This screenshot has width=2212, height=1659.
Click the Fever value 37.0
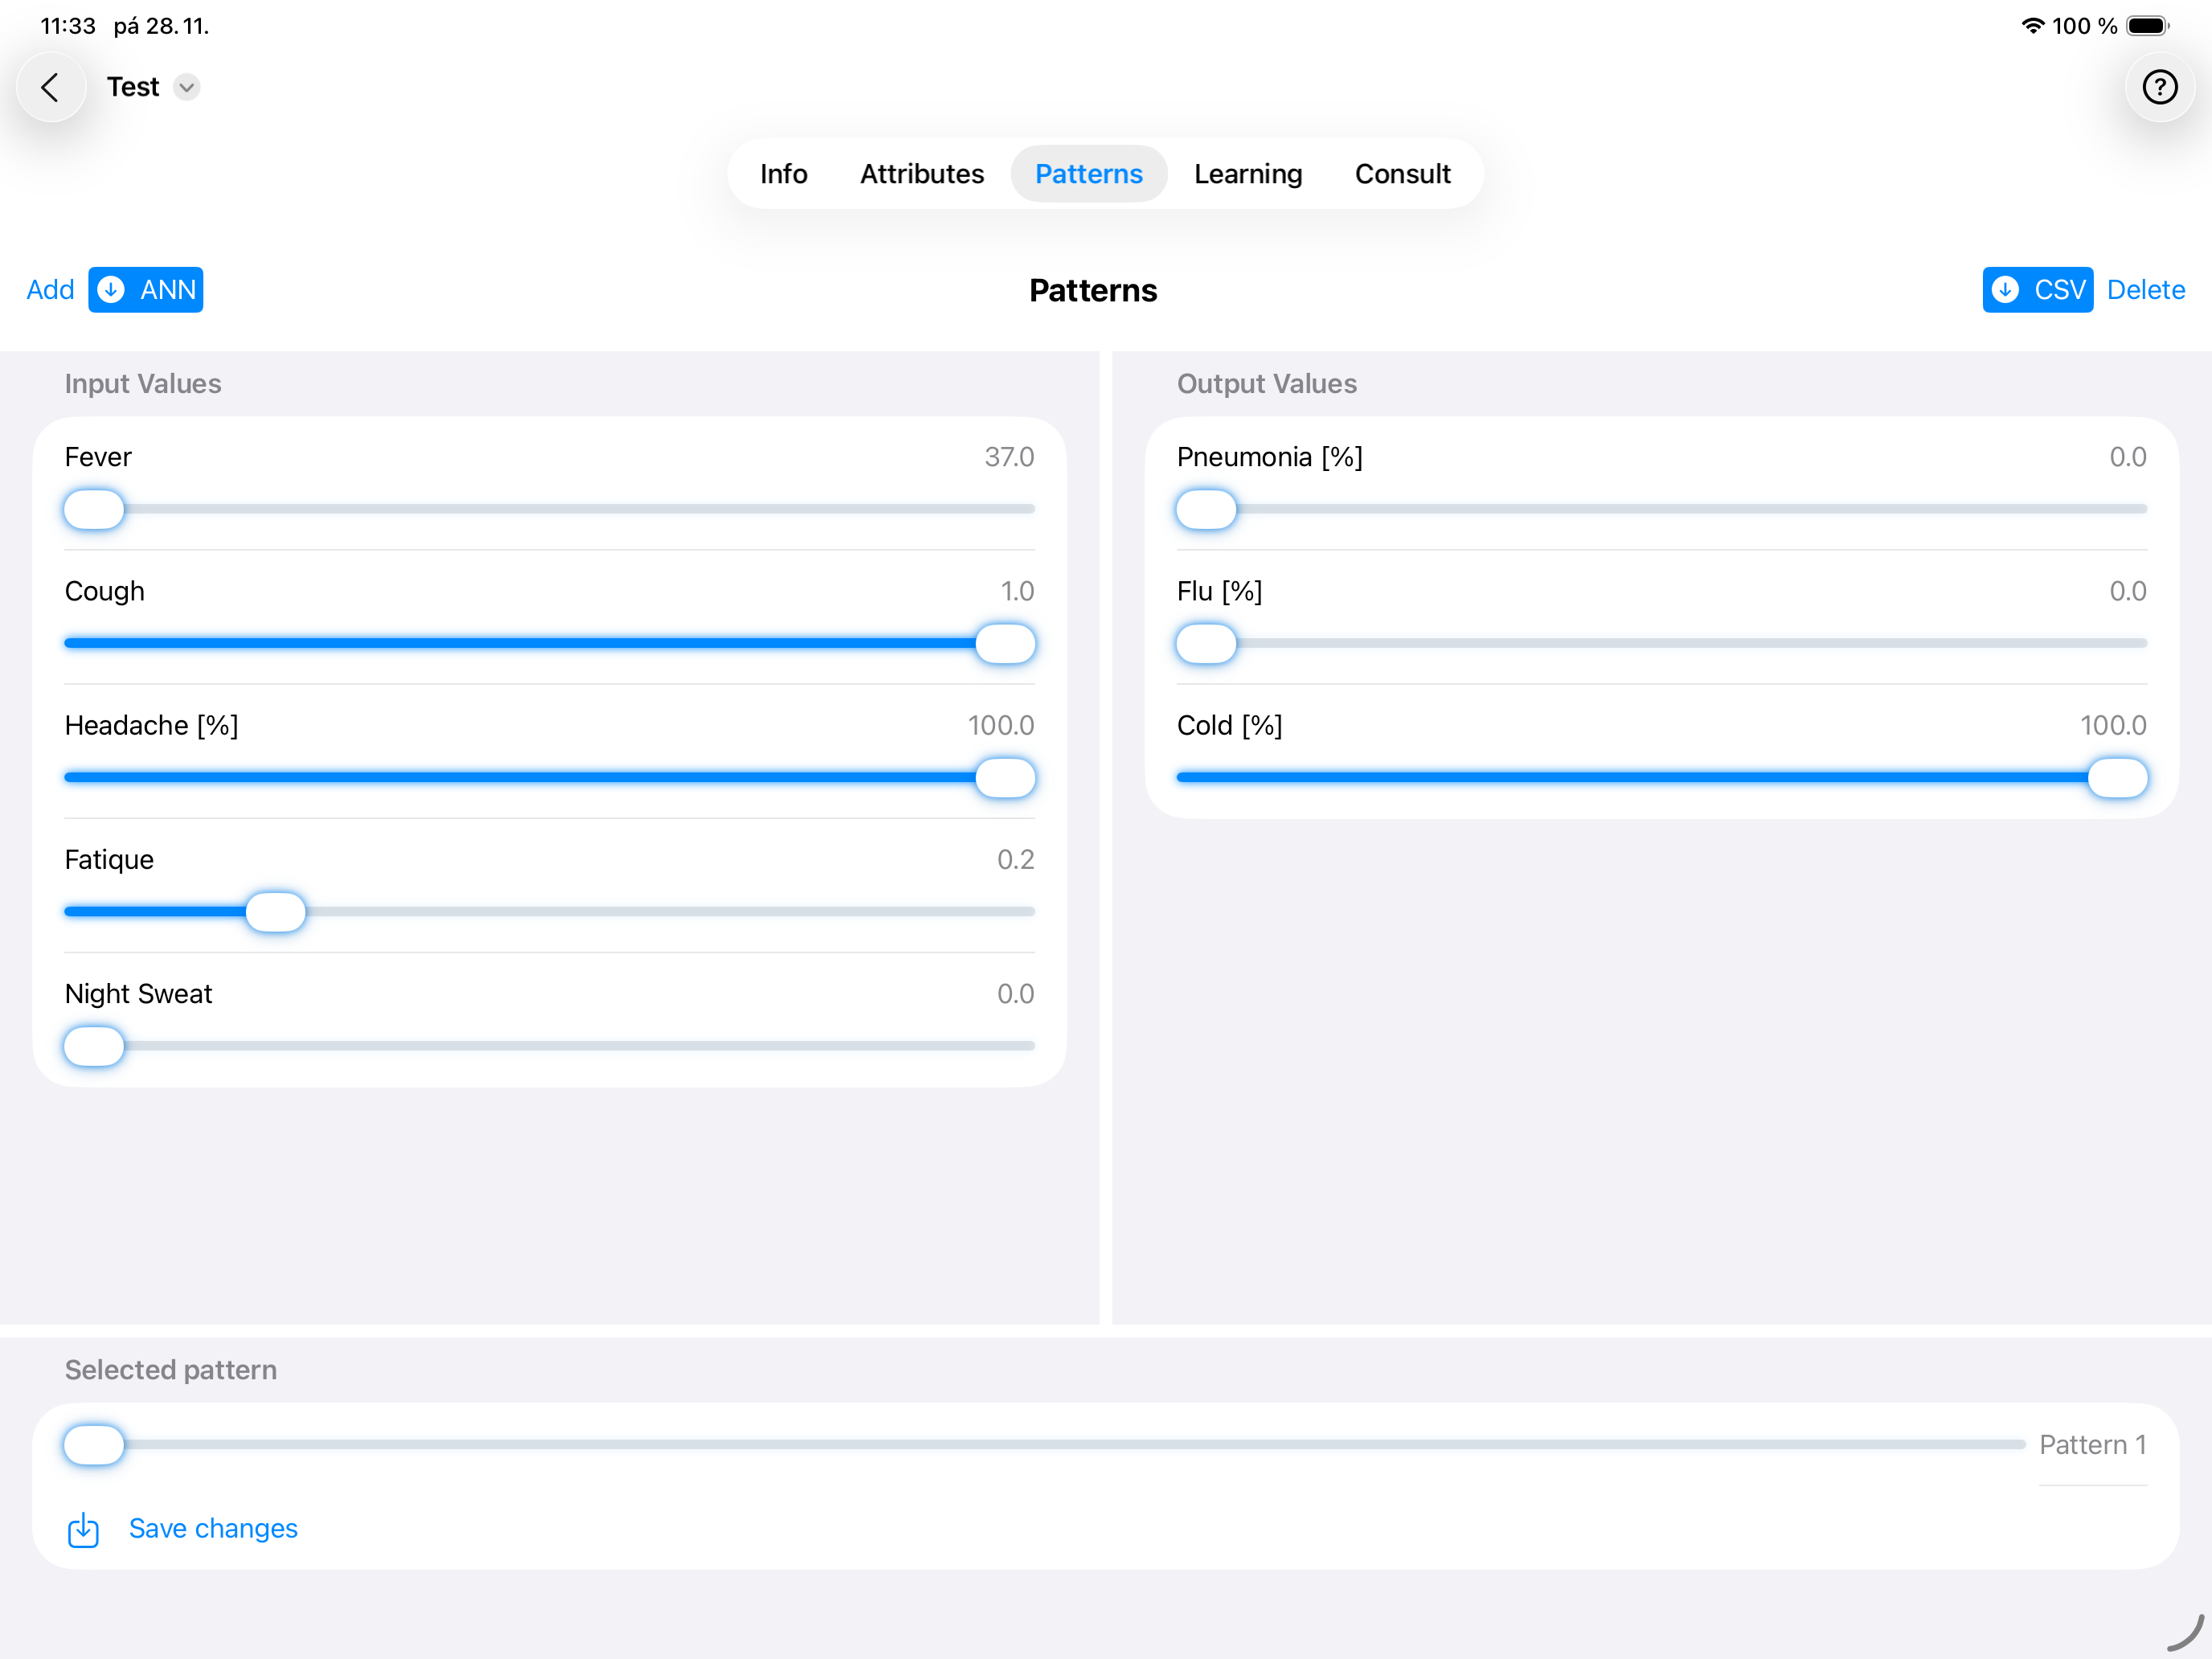(1009, 457)
